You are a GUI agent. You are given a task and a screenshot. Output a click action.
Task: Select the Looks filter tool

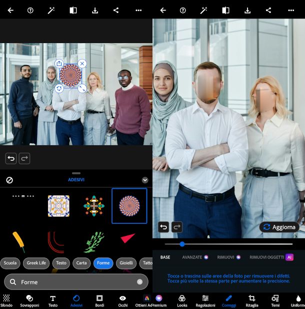[182, 300]
